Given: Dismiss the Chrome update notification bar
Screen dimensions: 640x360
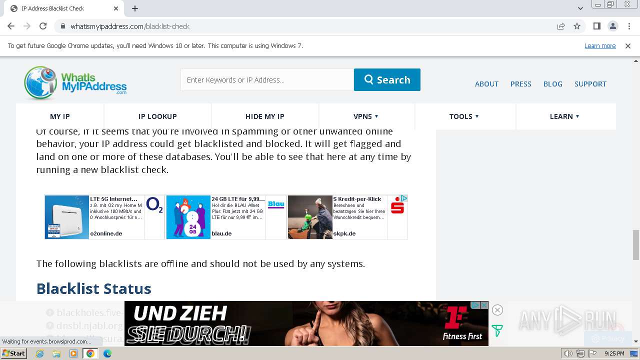Looking at the screenshot, I should pyautogui.click(x=628, y=46).
